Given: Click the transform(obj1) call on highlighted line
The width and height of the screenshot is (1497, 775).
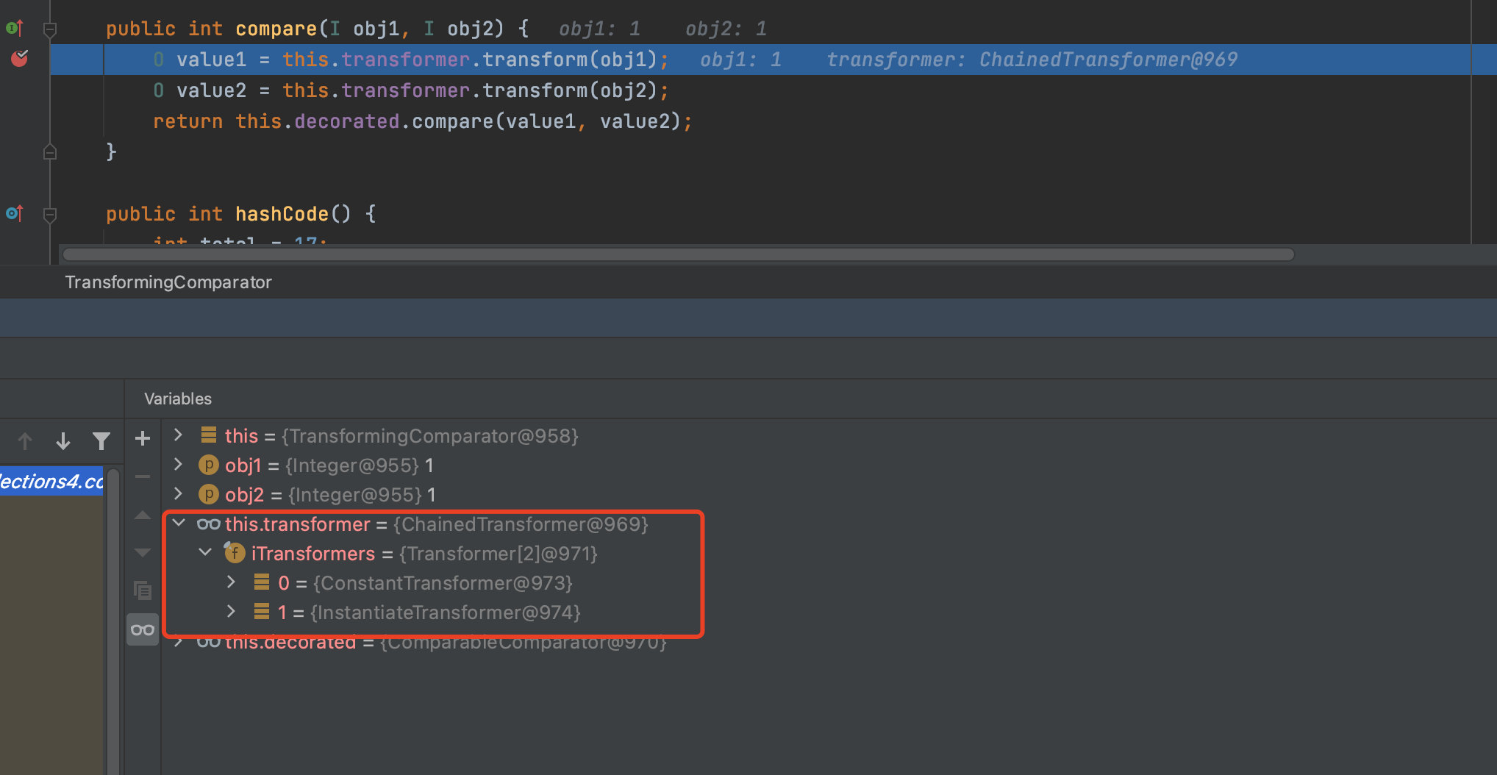Looking at the screenshot, I should click(x=570, y=60).
